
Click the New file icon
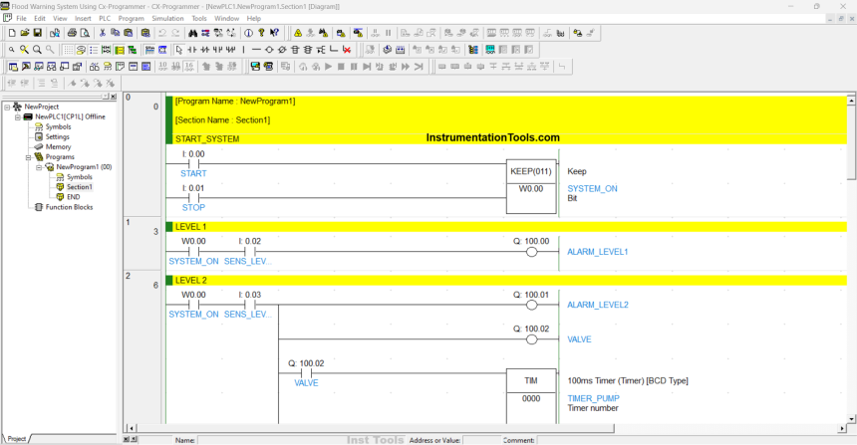pyautogui.click(x=11, y=33)
